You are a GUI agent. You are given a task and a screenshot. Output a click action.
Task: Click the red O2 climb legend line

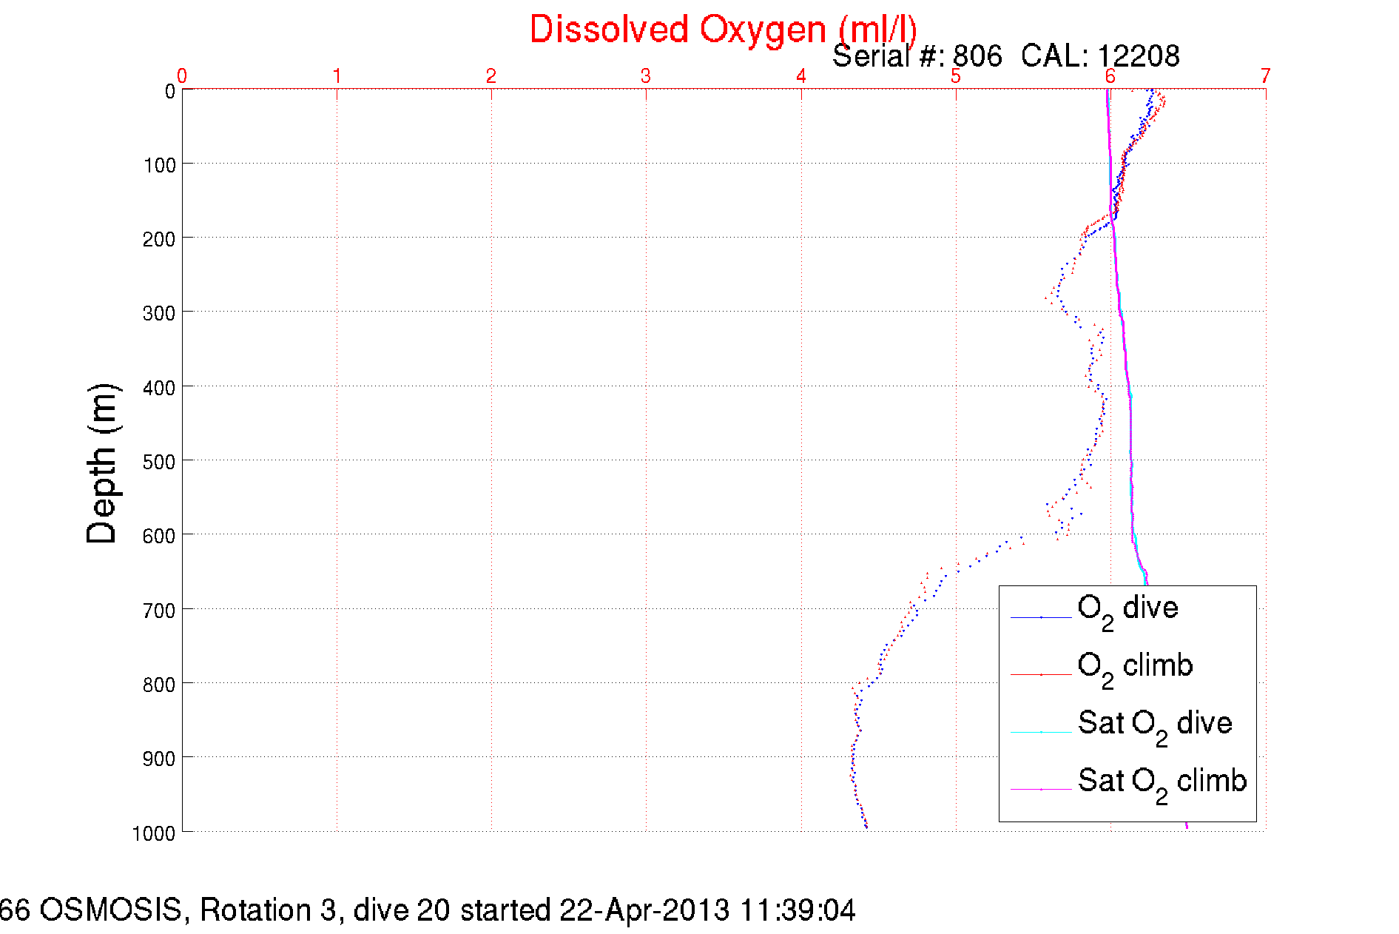[x=1041, y=675]
